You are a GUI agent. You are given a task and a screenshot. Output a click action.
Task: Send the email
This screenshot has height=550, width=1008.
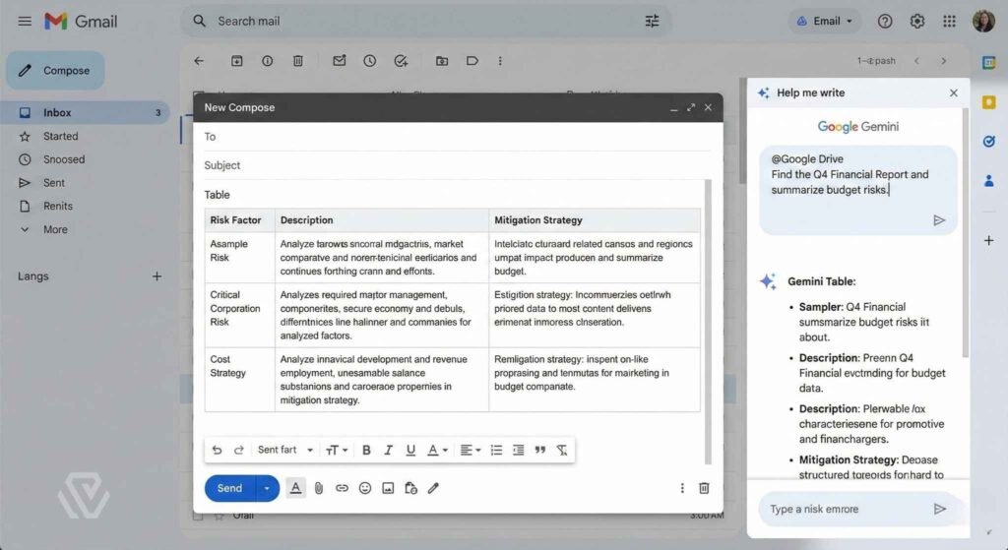coord(229,488)
